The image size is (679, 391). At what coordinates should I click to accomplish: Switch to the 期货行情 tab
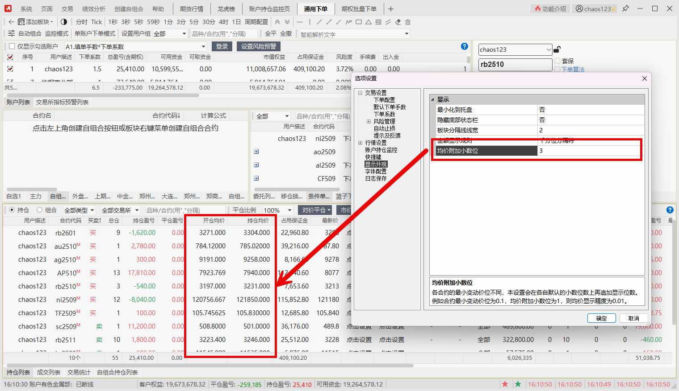pos(192,9)
